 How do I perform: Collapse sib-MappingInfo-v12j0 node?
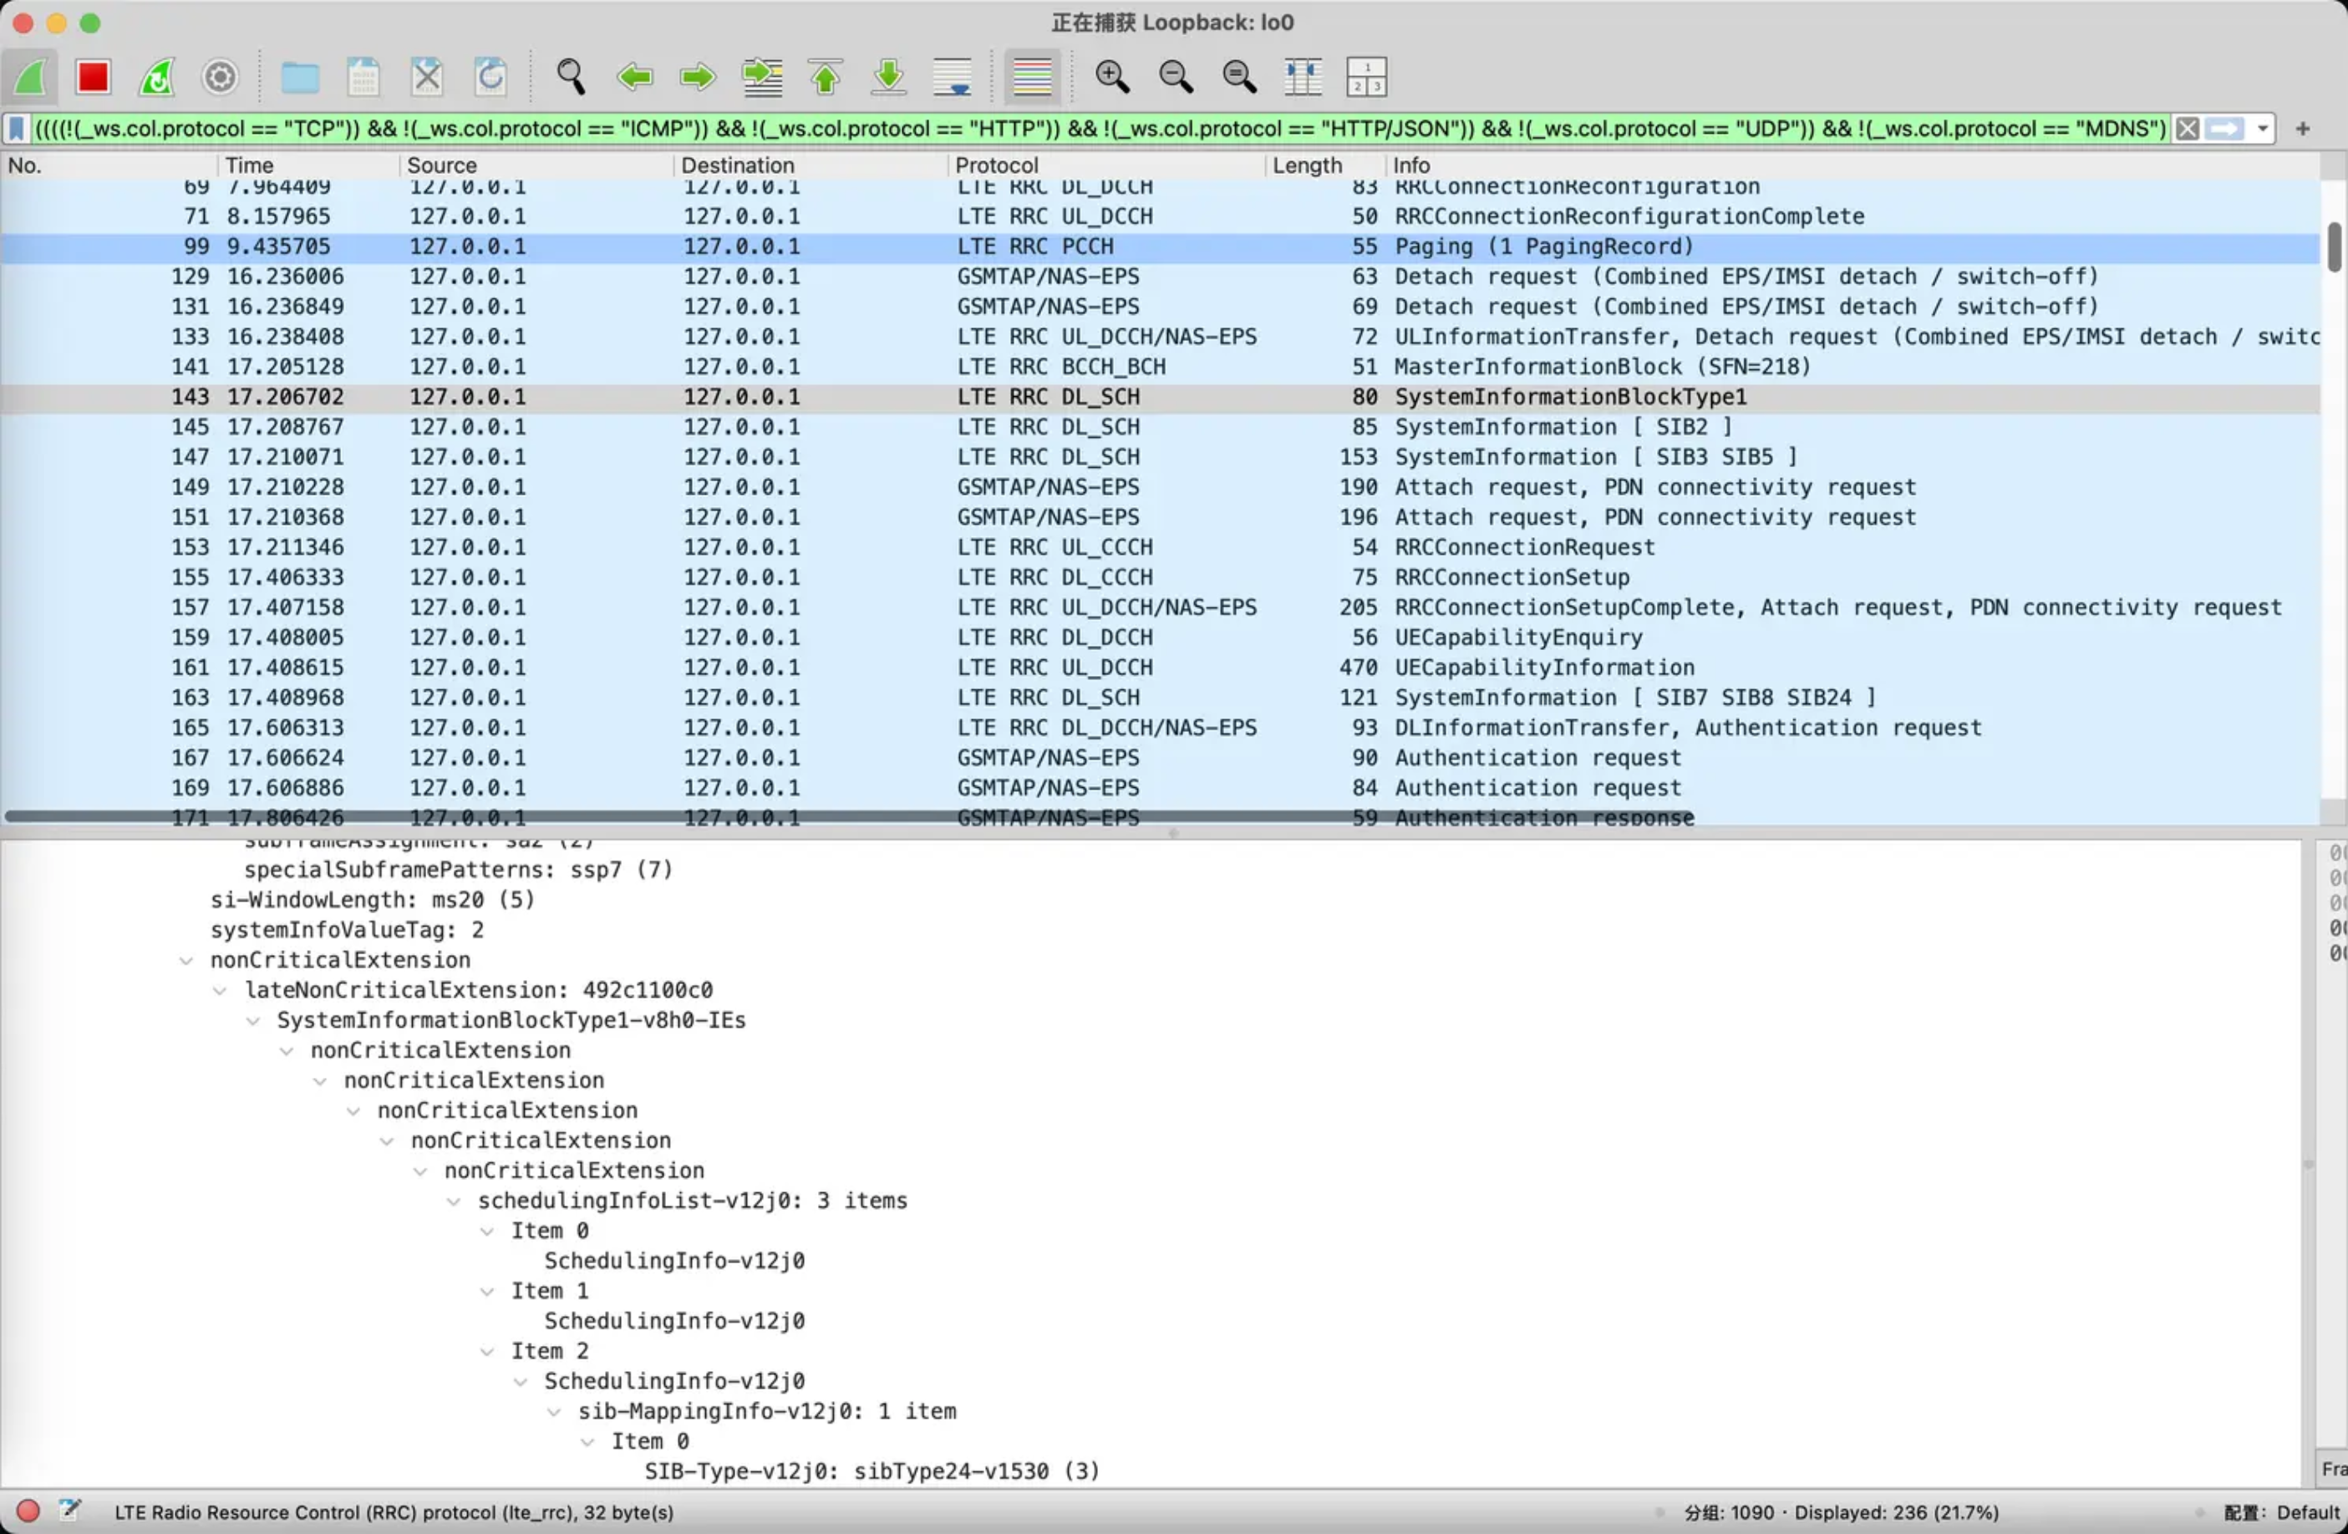tap(553, 1412)
